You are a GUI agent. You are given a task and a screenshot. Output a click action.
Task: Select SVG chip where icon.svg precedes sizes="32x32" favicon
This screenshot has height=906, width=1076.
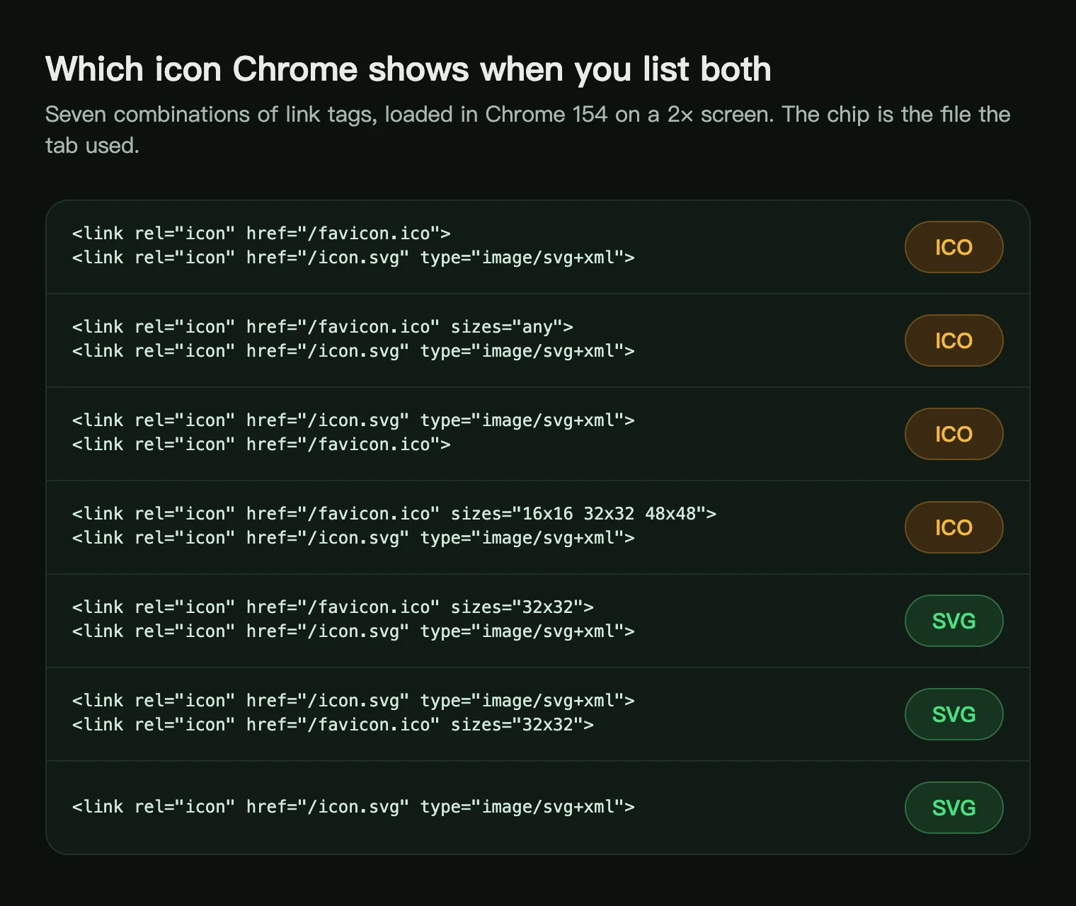pos(954,714)
